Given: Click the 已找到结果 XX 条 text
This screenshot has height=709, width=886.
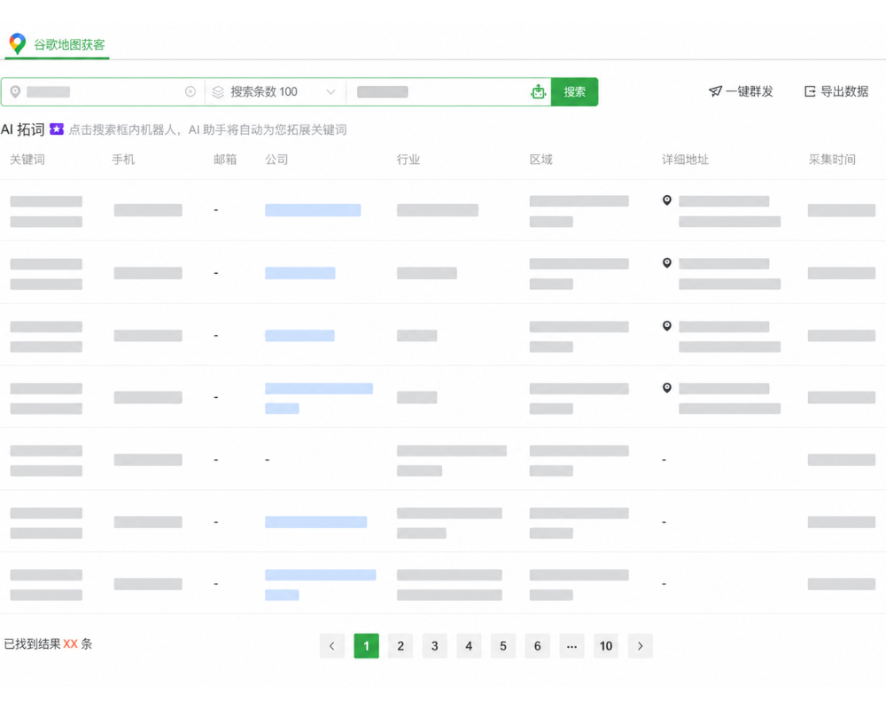Looking at the screenshot, I should 48,644.
